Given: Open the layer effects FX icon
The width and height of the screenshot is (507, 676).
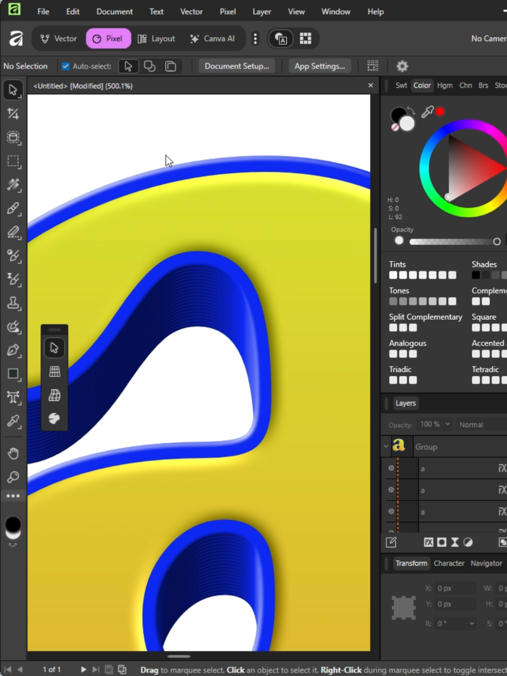Looking at the screenshot, I should (429, 542).
